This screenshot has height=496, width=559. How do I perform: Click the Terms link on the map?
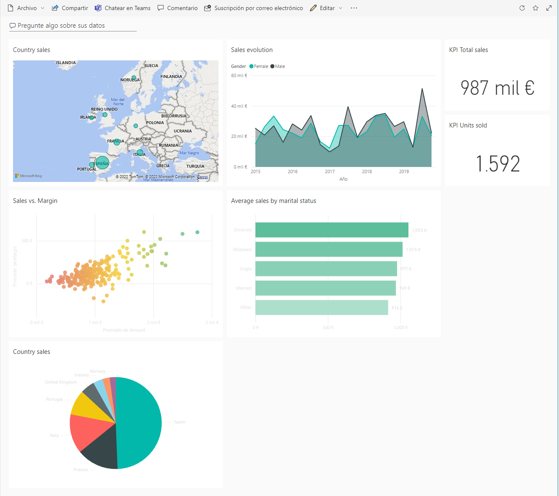point(203,177)
